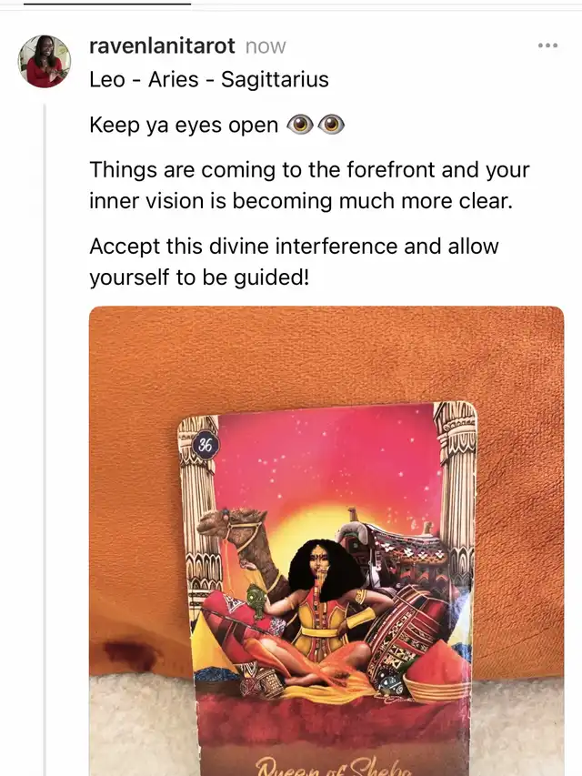Click the ravenlanitarot username link
Screen dimensions: 582x776
[162, 46]
